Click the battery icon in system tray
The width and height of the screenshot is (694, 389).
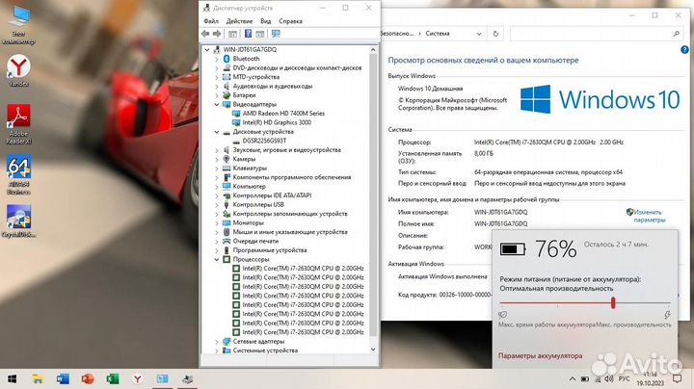point(585,379)
